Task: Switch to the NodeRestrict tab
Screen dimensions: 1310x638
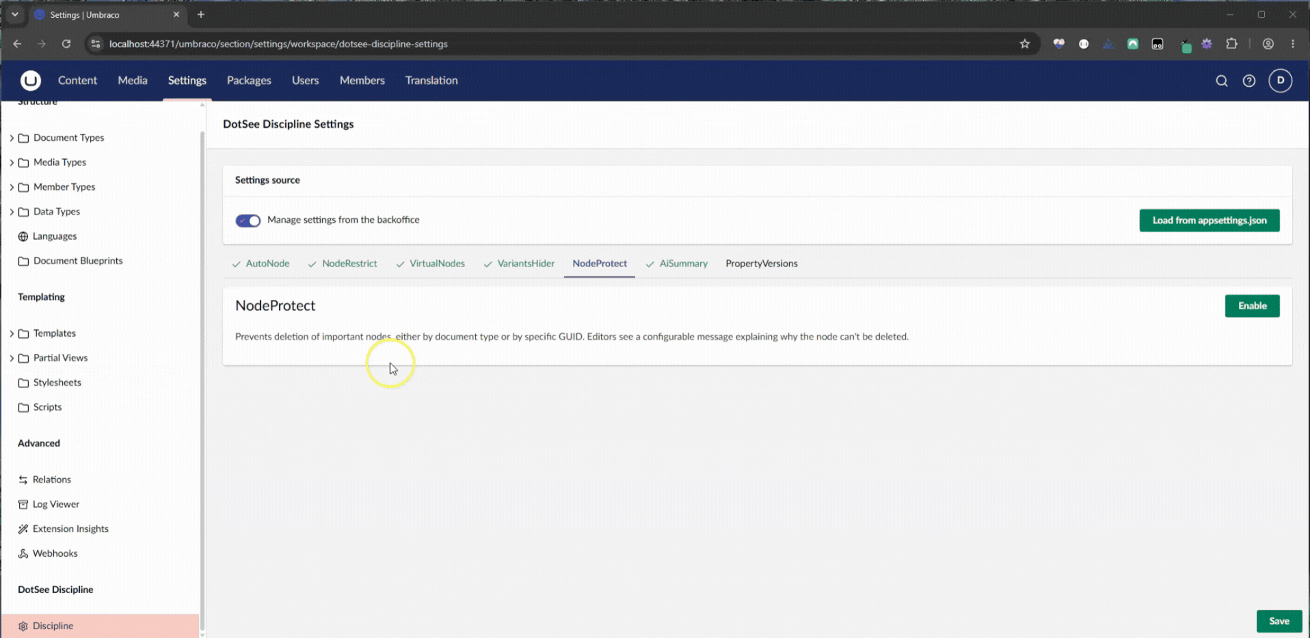Action: pos(343,264)
